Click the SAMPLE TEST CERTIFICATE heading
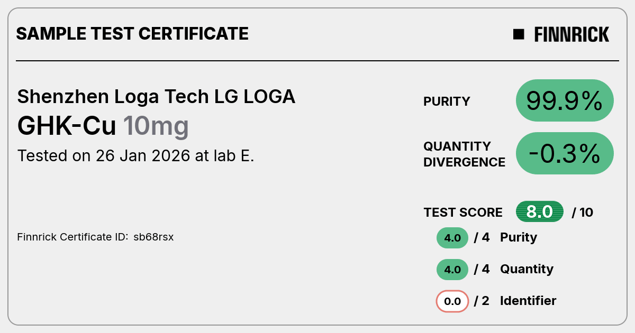Image resolution: width=635 pixels, height=333 pixels. pos(132,34)
